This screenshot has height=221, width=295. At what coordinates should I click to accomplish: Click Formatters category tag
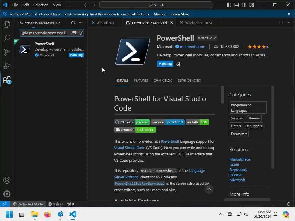(239, 134)
